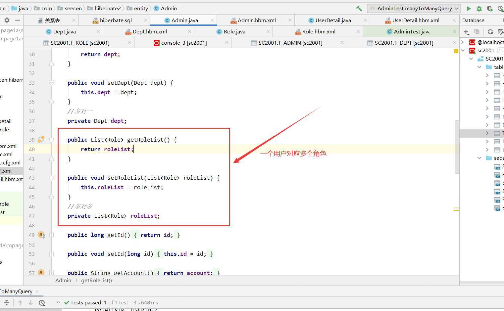The width and height of the screenshot is (504, 311).
Task: Close the AdminTest.java tab
Action: pos(454,31)
